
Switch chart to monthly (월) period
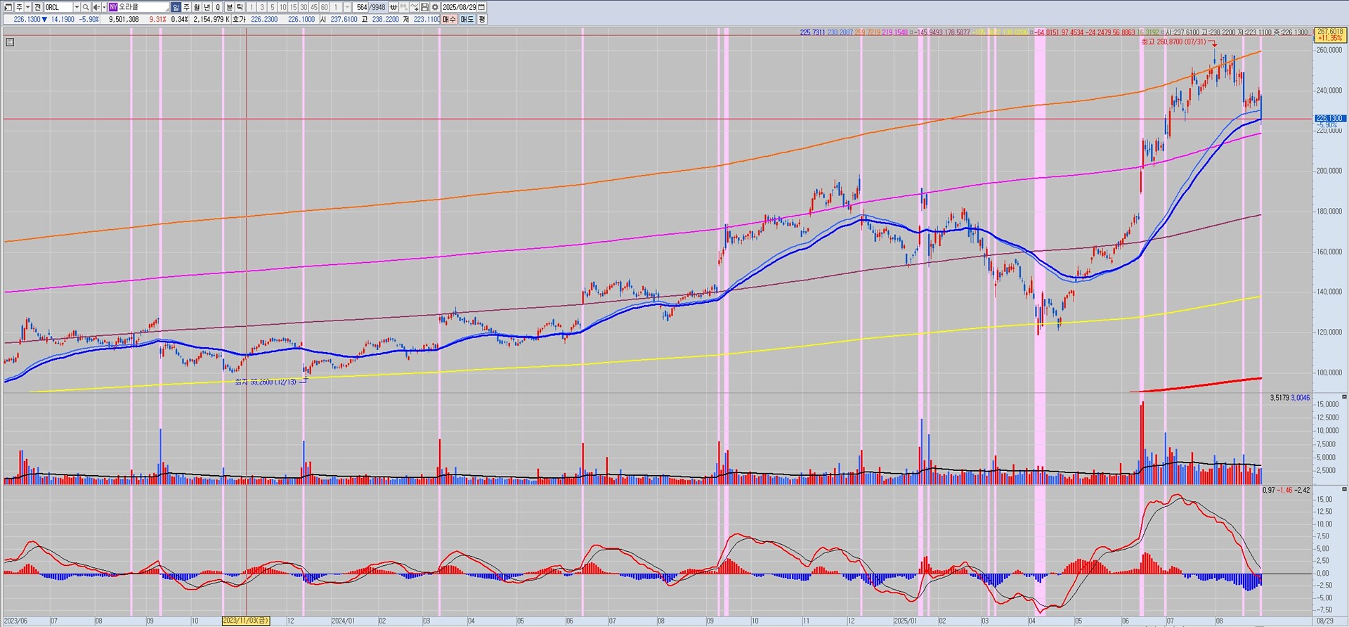click(197, 7)
